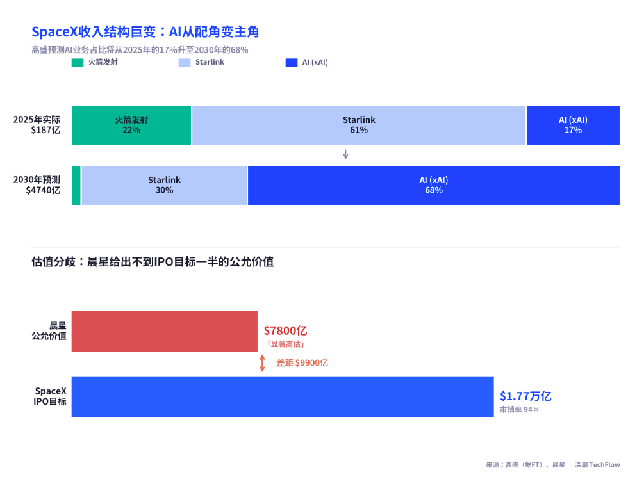Click the orange double-headed gap arrow
This screenshot has height=486, width=637.
(x=263, y=363)
